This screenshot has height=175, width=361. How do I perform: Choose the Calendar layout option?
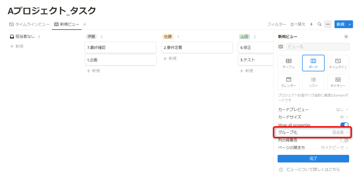coord(288,82)
